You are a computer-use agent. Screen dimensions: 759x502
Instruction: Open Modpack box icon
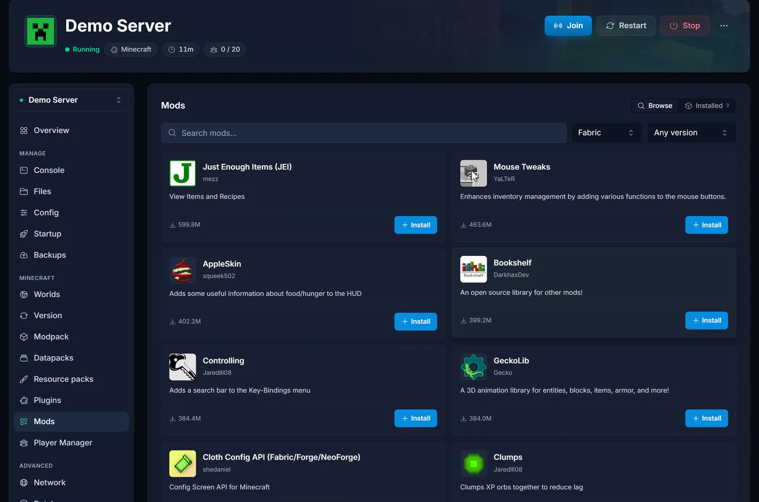24,337
